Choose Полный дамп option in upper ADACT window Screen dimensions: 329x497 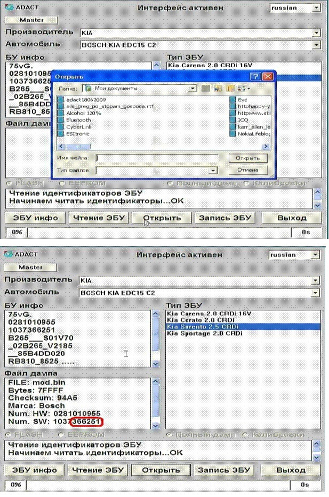170,183
